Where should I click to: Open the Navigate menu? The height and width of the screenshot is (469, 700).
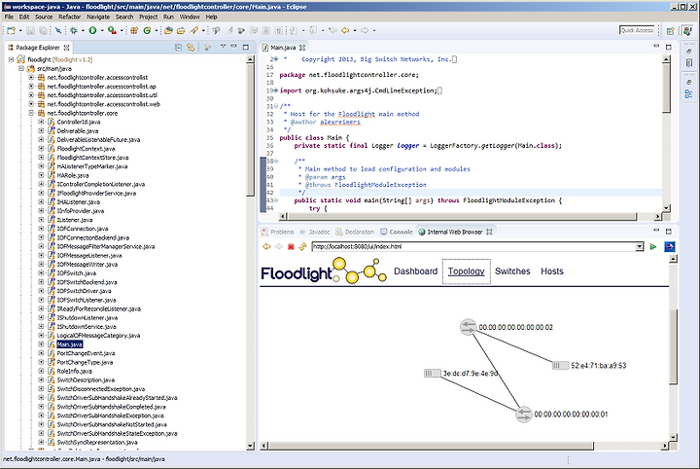click(98, 17)
